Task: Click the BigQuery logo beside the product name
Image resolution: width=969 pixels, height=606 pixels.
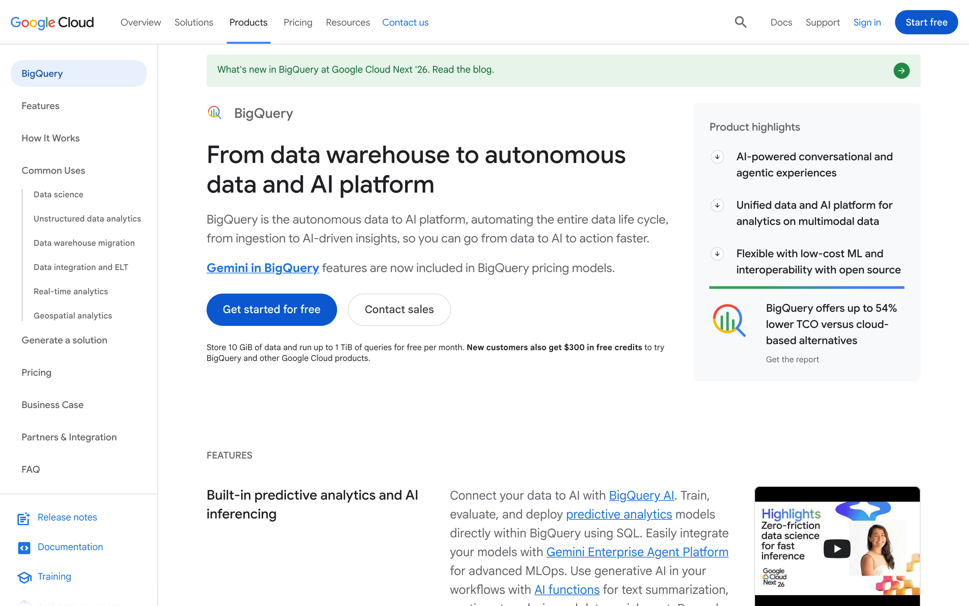Action: [x=215, y=113]
